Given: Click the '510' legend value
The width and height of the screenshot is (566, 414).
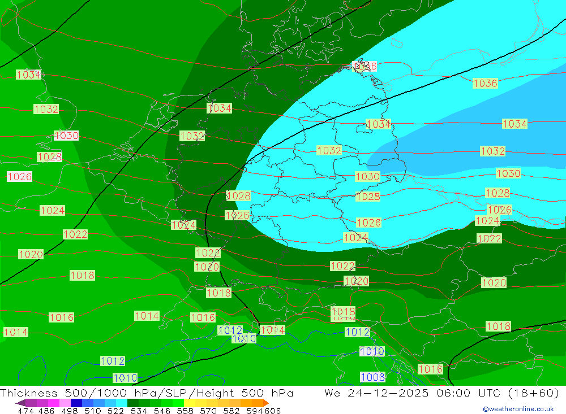Looking at the screenshot, I should tap(92, 411).
